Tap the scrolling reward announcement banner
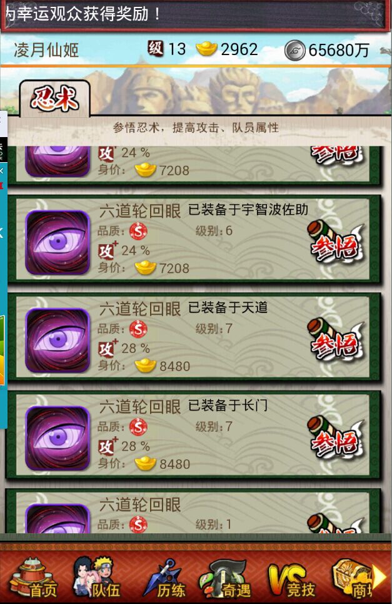 pyautogui.click(x=196, y=14)
